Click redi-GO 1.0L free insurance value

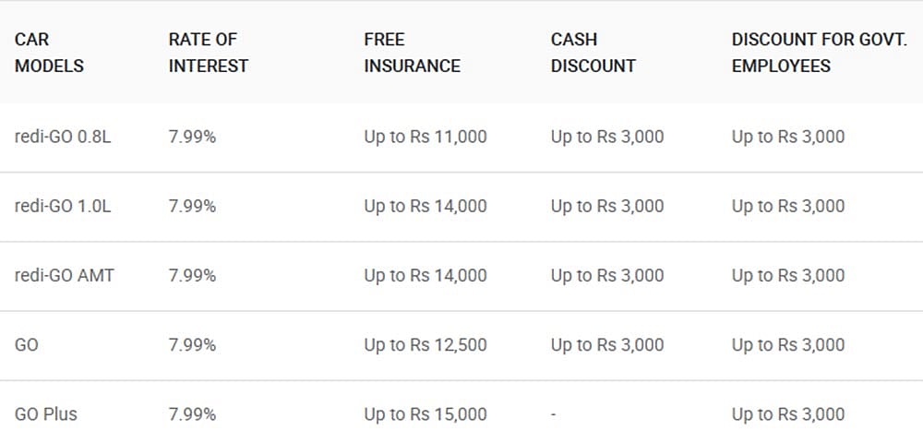(x=426, y=207)
